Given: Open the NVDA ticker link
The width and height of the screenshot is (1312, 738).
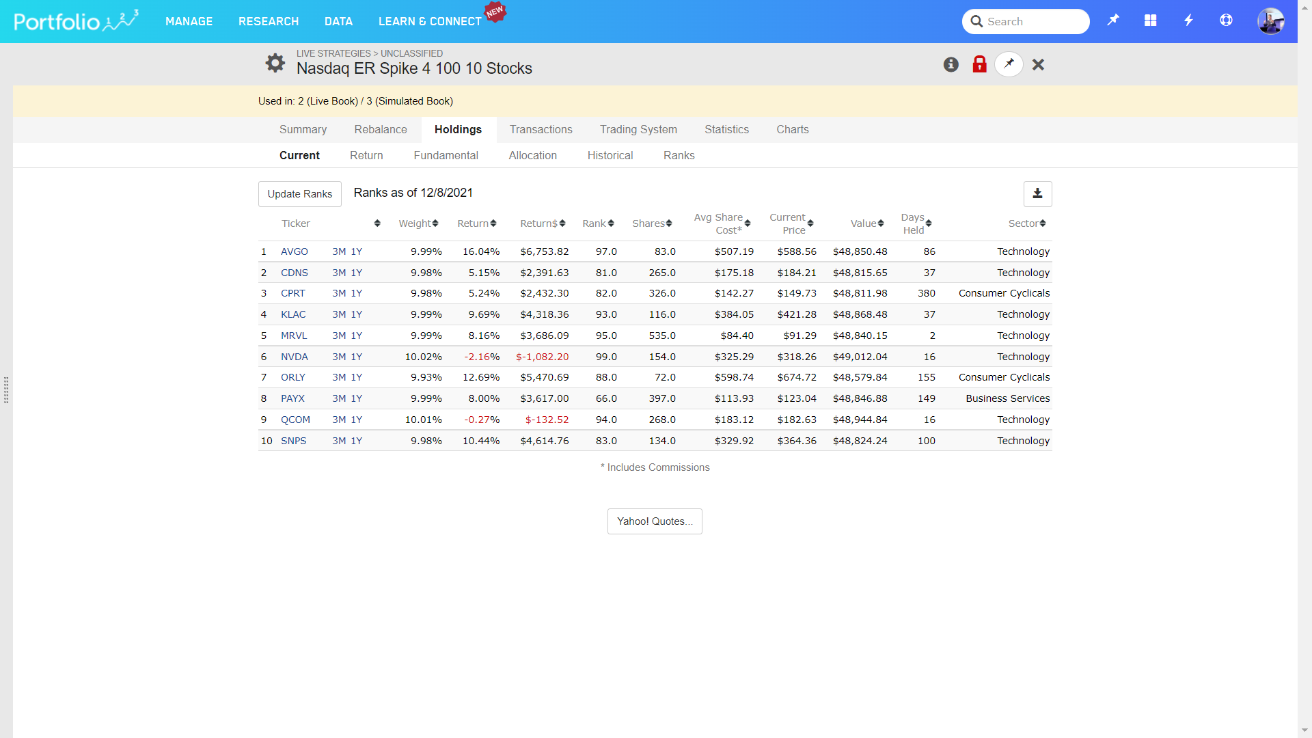Looking at the screenshot, I should (x=294, y=357).
